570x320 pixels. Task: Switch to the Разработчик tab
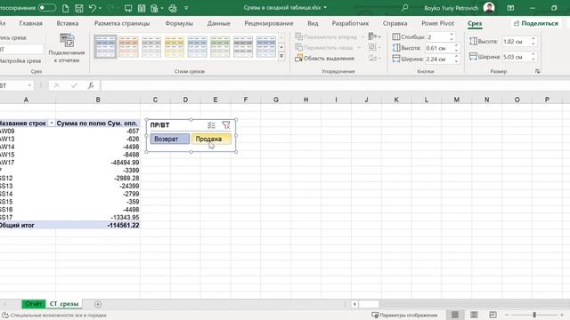[350, 23]
